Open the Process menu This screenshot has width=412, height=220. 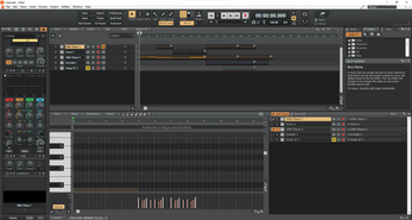coord(43,7)
